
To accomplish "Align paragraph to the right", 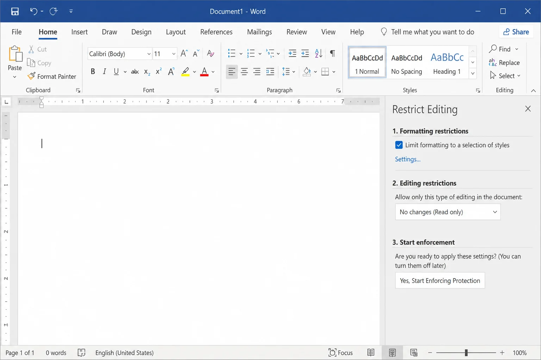I will pos(257,72).
